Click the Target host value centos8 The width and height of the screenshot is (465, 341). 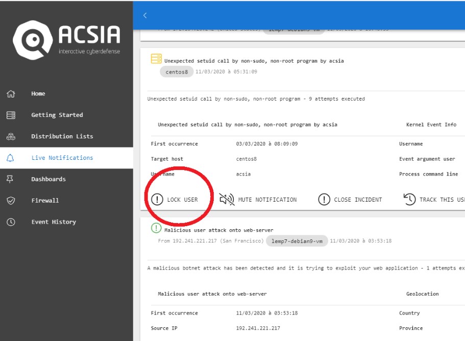(x=247, y=159)
